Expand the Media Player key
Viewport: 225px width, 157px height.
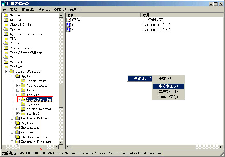[18, 86]
